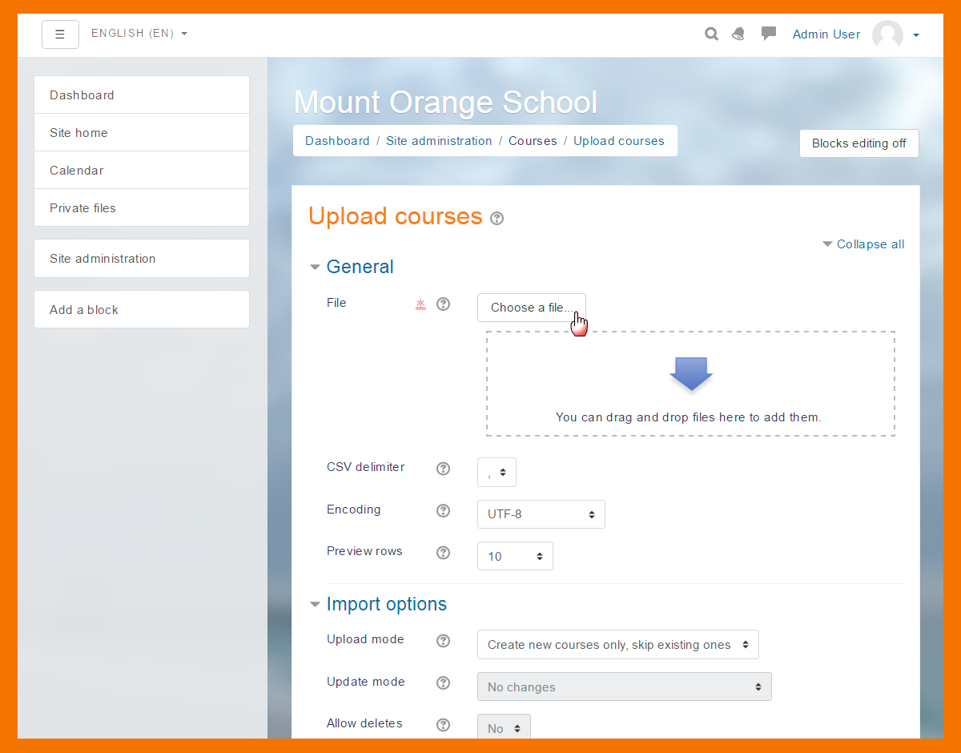Click the help icon beside File field
This screenshot has height=753, width=961.
pyautogui.click(x=443, y=304)
